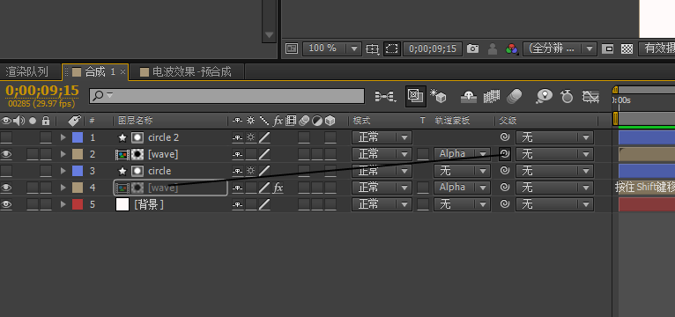This screenshot has height=317, width=675.
Task: Open grid and guide options icon
Action: click(x=372, y=48)
